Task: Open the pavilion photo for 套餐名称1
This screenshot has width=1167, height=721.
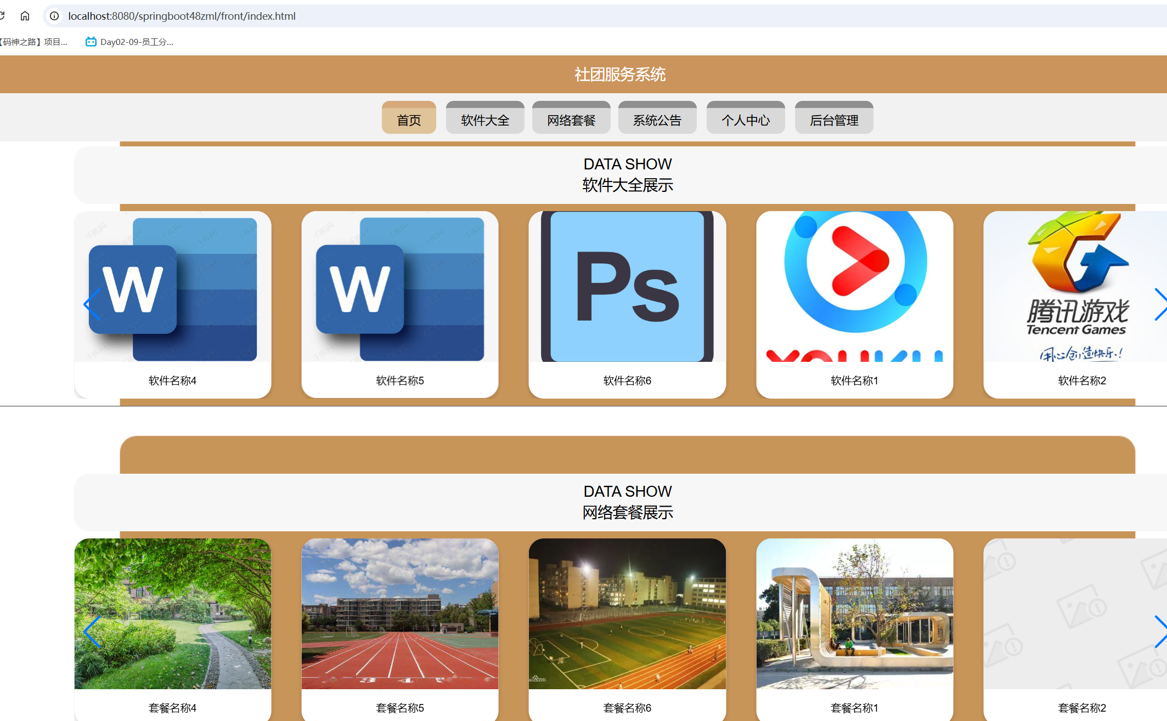Action: click(855, 614)
